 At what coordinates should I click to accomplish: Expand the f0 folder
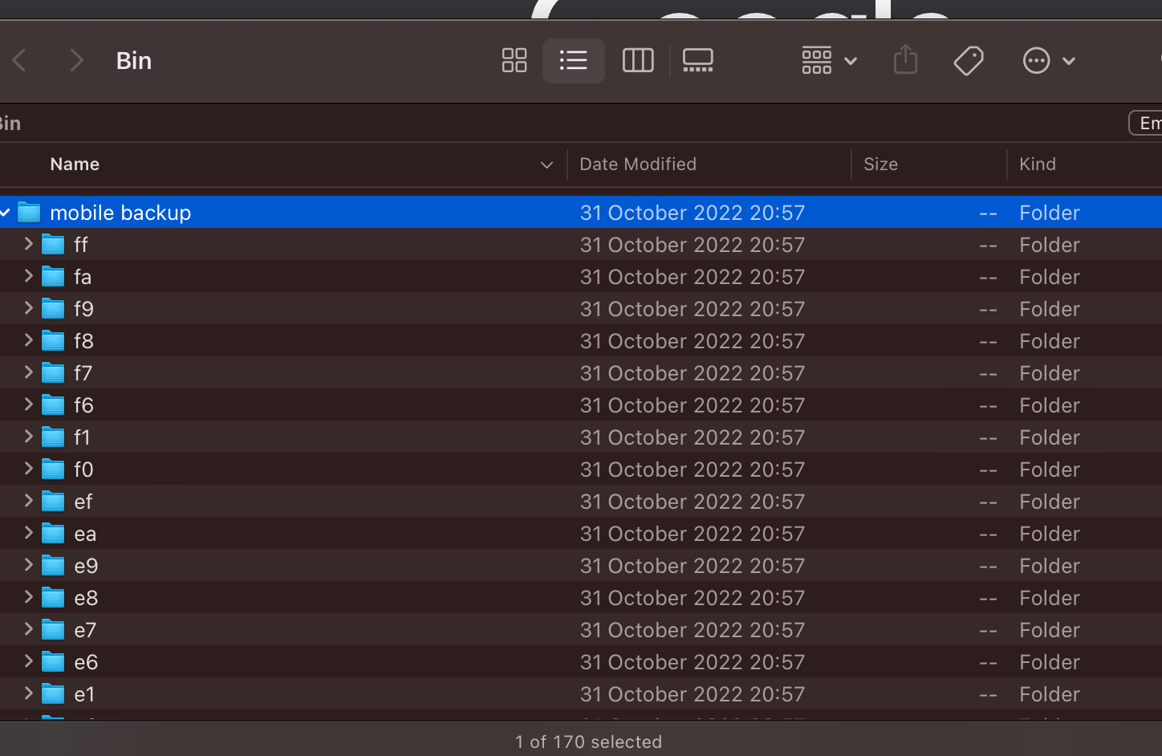(29, 469)
